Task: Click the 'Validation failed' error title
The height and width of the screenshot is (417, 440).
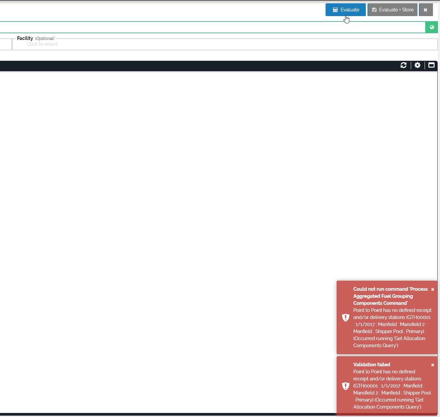Action: pos(372,365)
